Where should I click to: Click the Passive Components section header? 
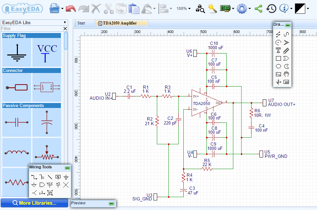coord(31,106)
